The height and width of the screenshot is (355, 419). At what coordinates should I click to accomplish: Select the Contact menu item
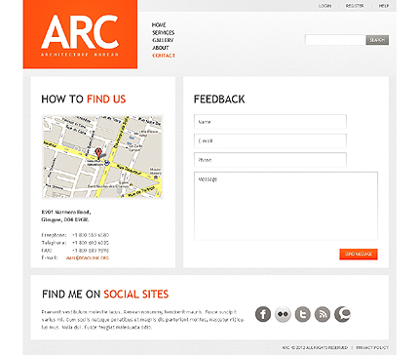[164, 56]
